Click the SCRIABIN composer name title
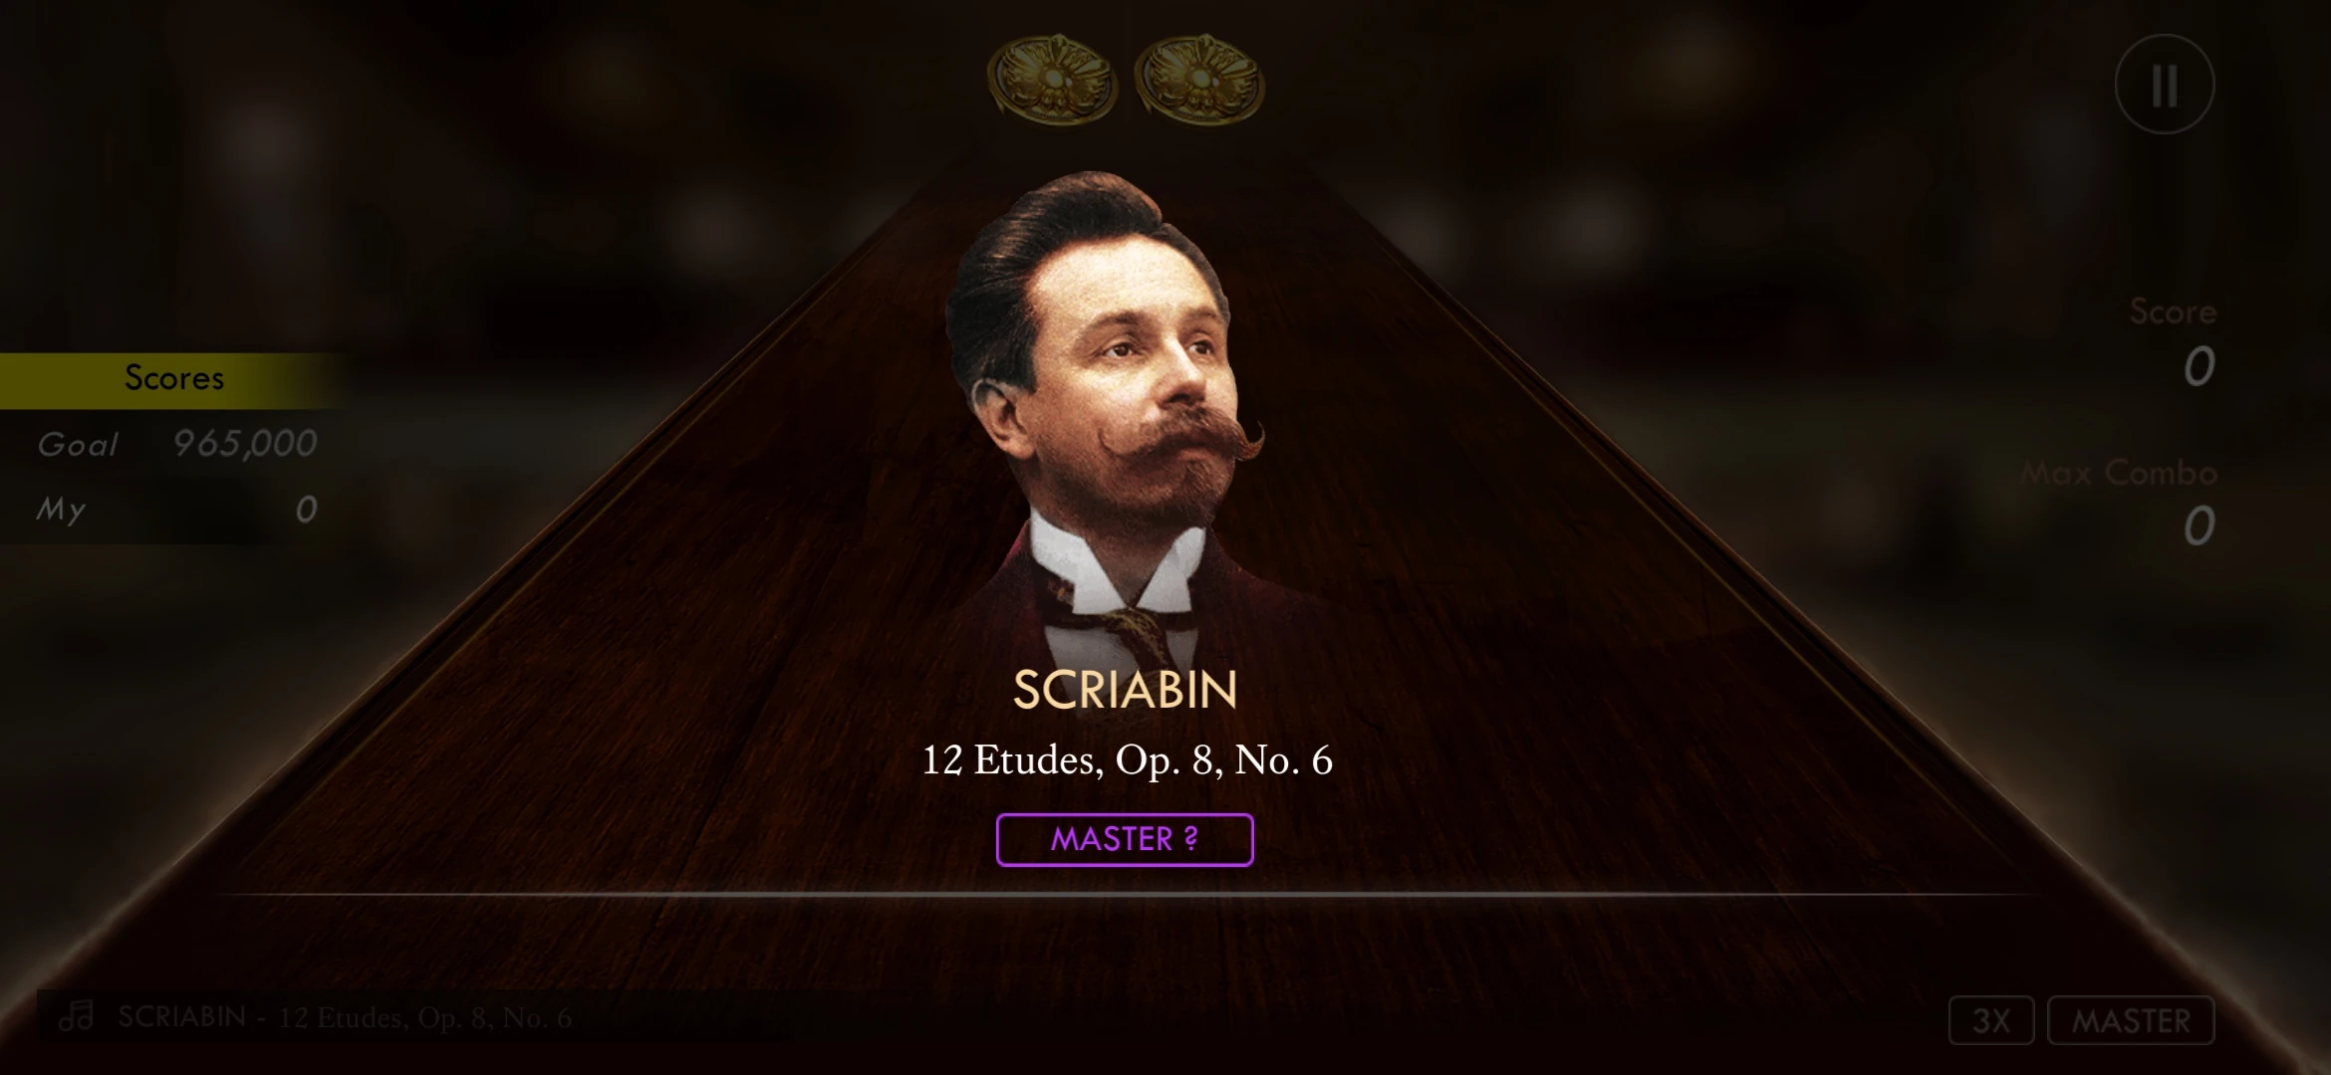The image size is (2331, 1075). point(1126,690)
